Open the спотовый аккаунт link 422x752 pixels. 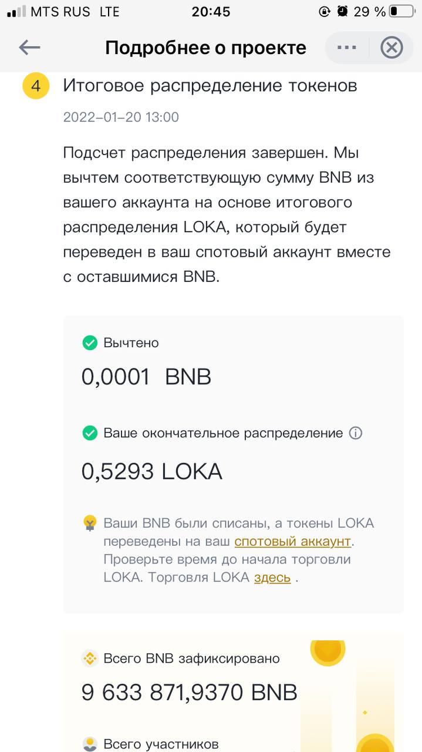tap(293, 541)
